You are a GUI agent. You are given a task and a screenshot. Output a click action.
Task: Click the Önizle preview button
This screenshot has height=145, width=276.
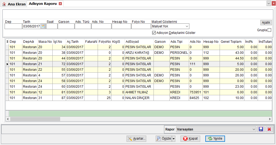(x=164, y=139)
